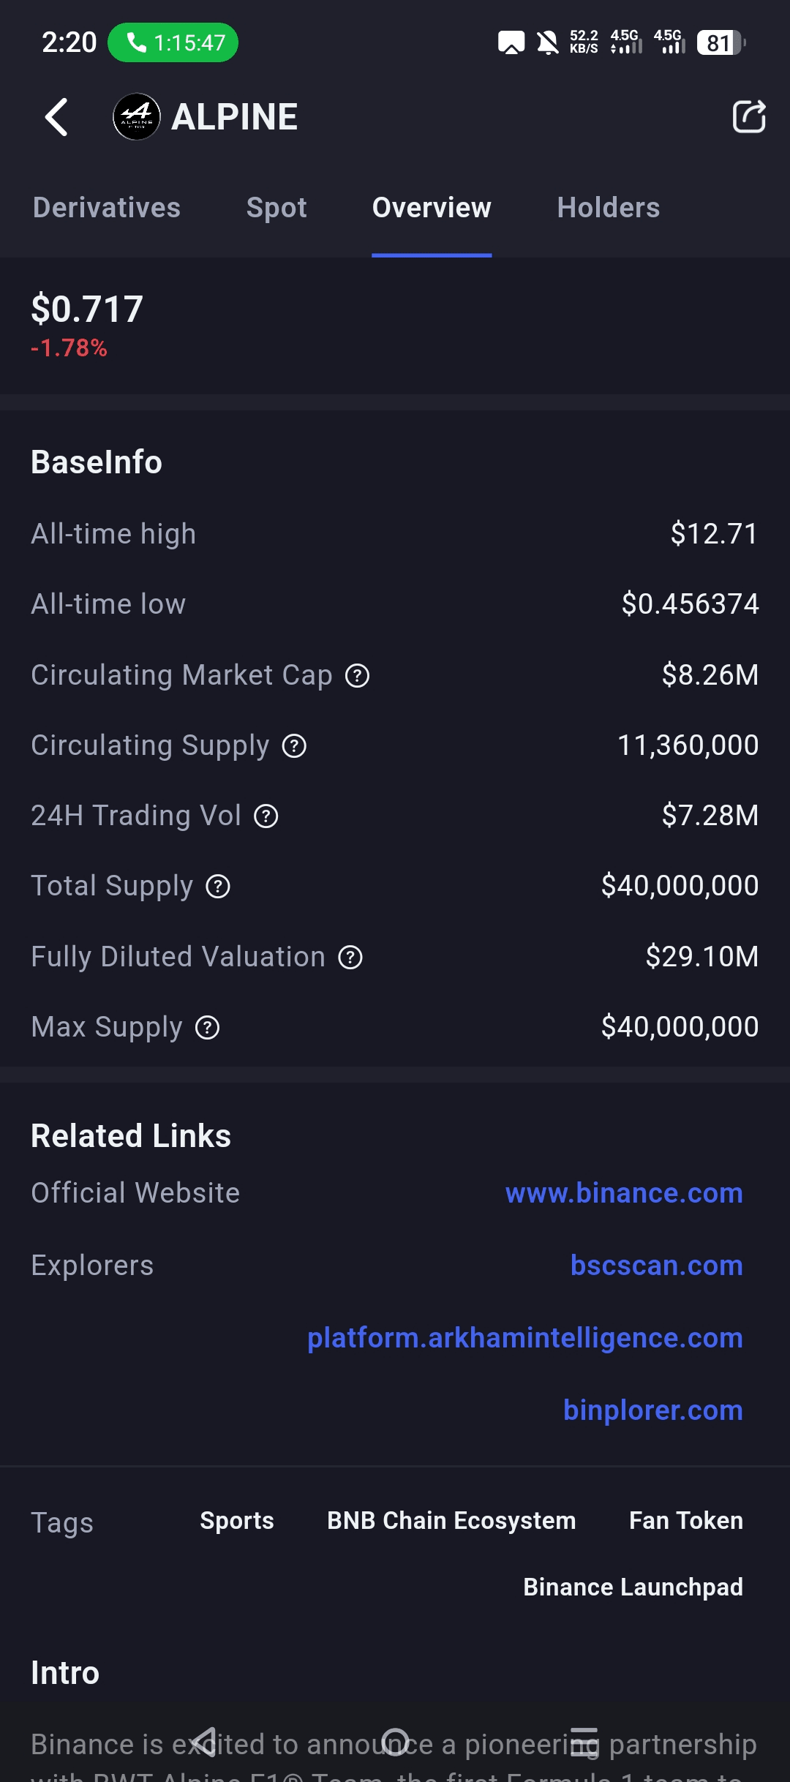Tap the ALPINE coin logo
This screenshot has width=790, height=1782.
[x=137, y=117]
